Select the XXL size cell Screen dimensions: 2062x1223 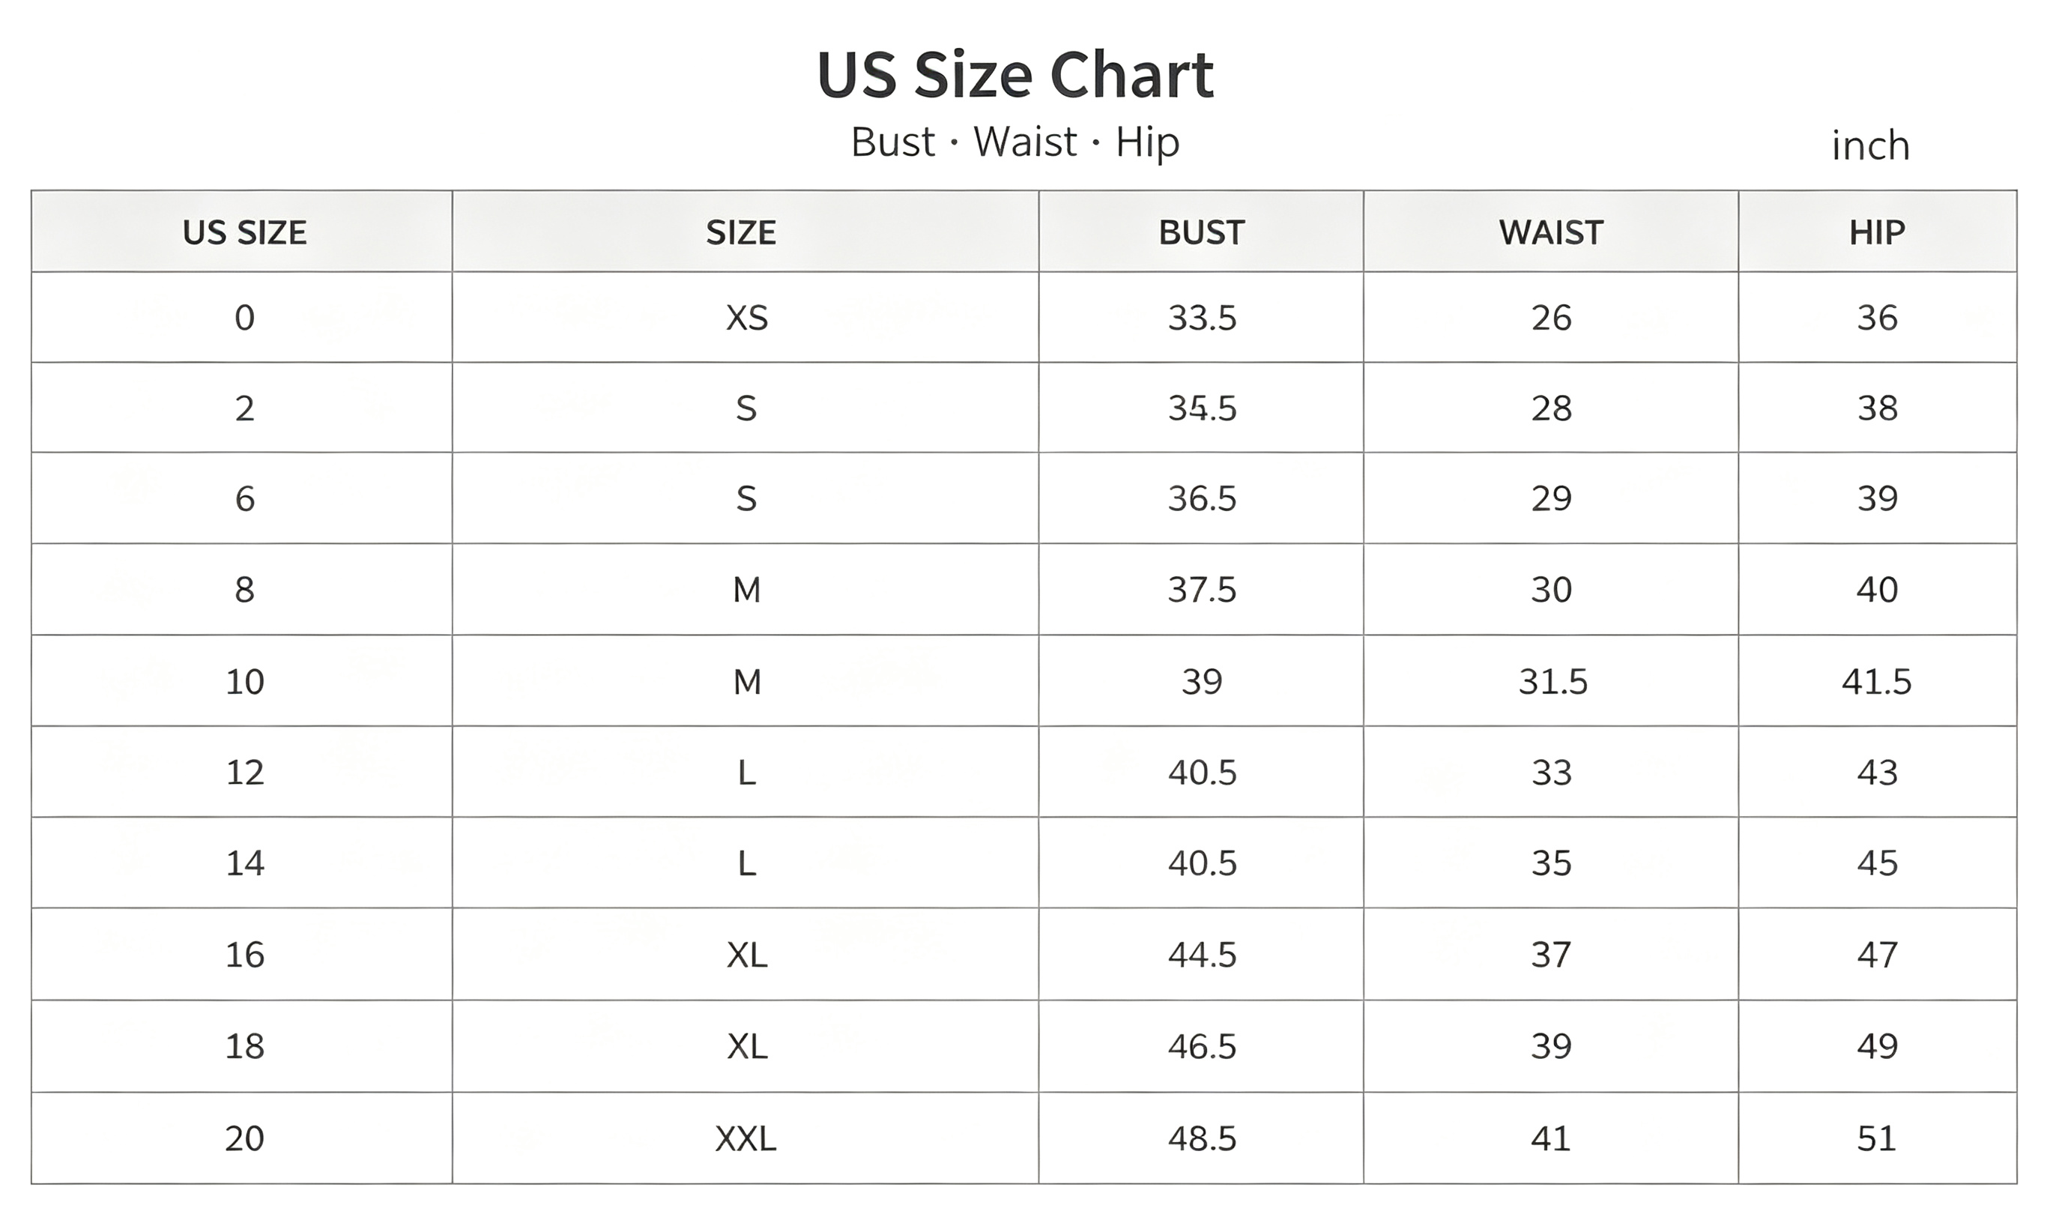click(746, 1139)
